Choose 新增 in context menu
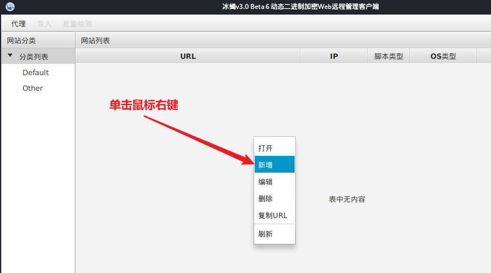The height and width of the screenshot is (273, 491). click(x=274, y=164)
